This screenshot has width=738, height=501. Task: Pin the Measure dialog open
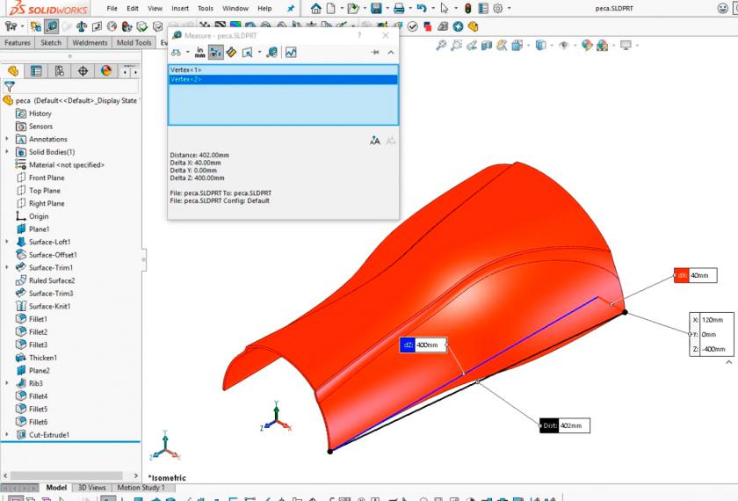pyautogui.click(x=375, y=53)
